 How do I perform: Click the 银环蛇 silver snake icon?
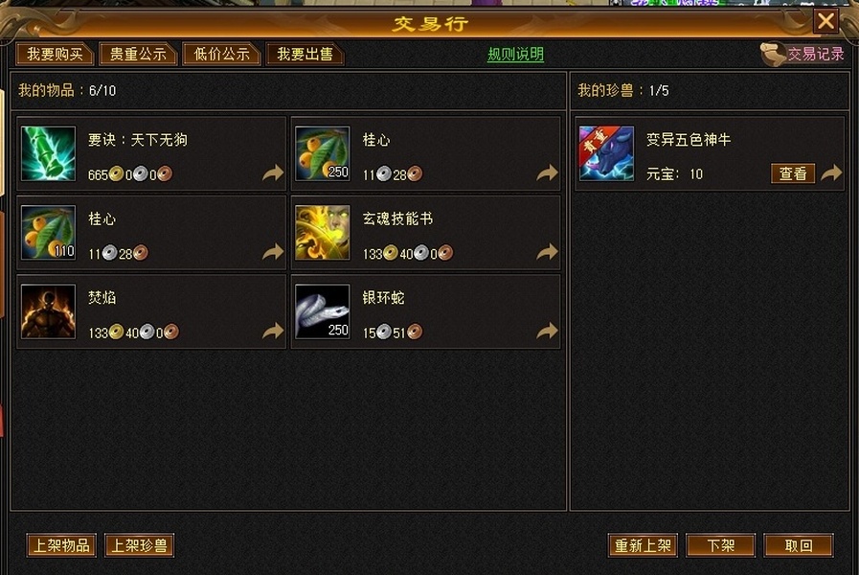(322, 311)
